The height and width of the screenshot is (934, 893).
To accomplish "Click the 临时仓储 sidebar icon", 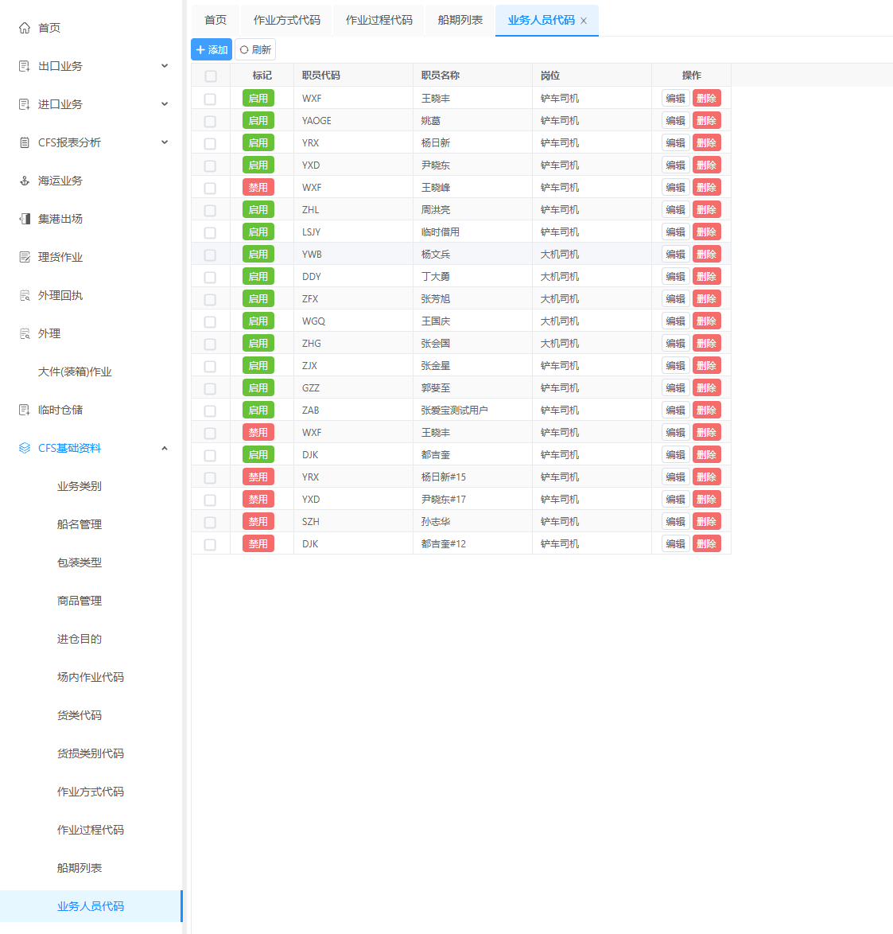I will [x=25, y=410].
